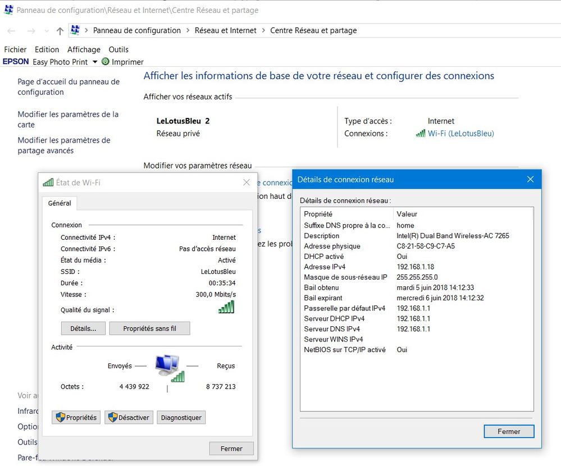The width and height of the screenshot is (561, 466).
Task: Click the Propriété column header
Action: pyautogui.click(x=318, y=214)
